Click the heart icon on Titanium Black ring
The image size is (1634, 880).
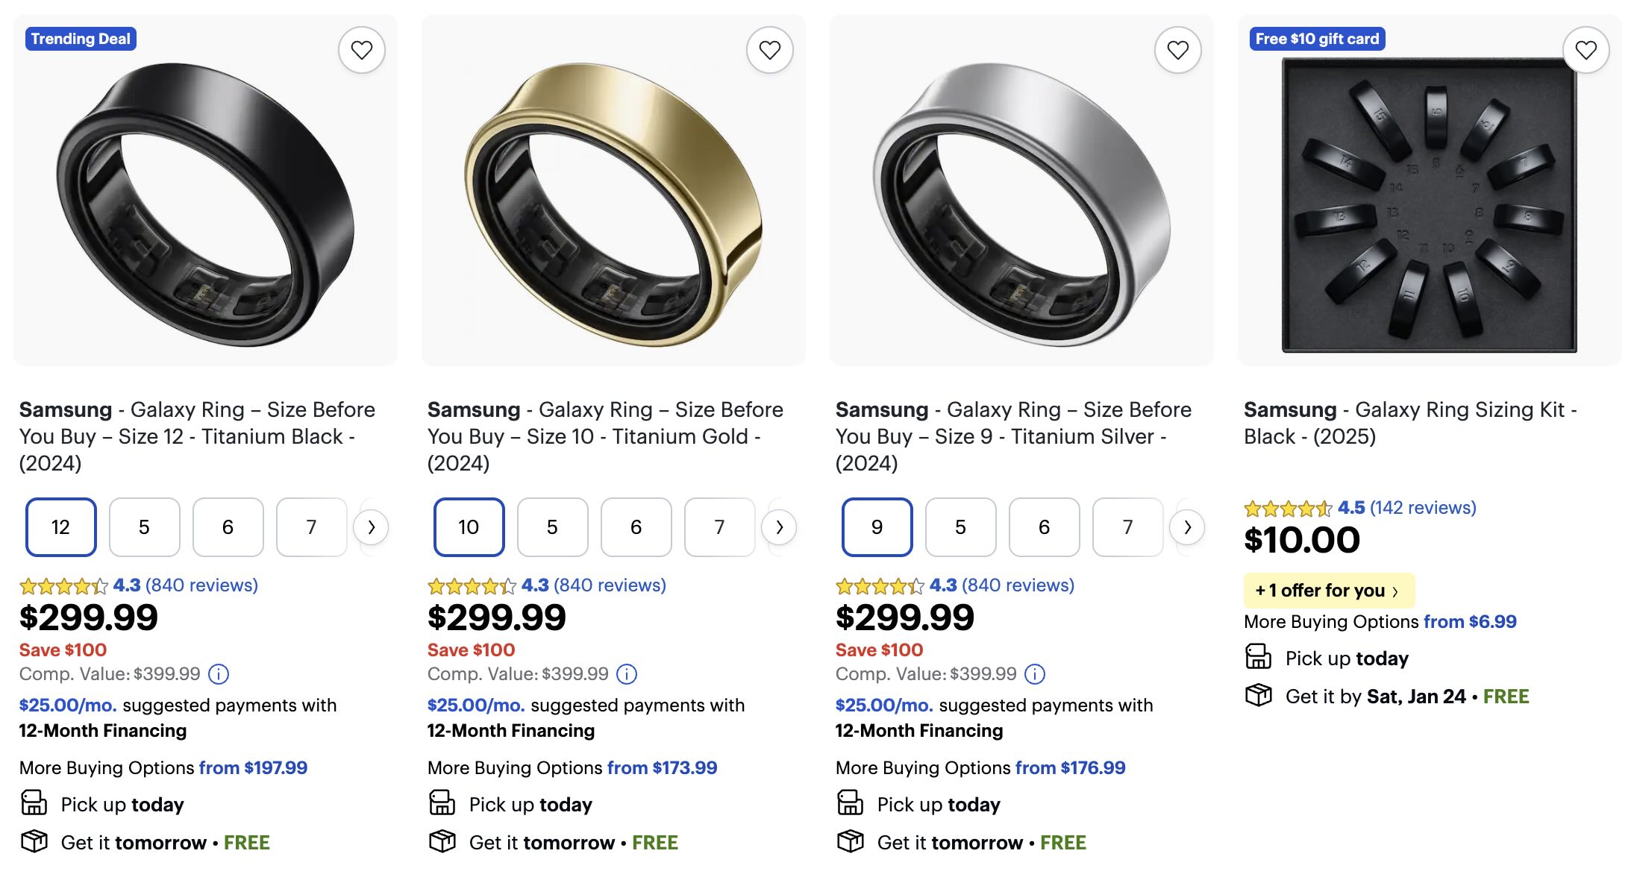[x=363, y=49]
